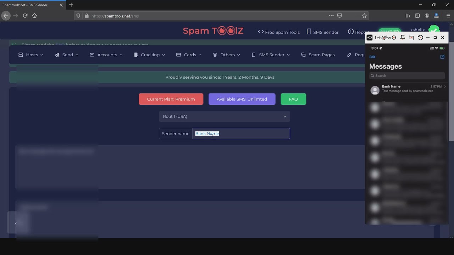Image resolution: width=454 pixels, height=255 pixels.
Task: Click the LetsView rotate screen icon
Action: click(x=420, y=38)
